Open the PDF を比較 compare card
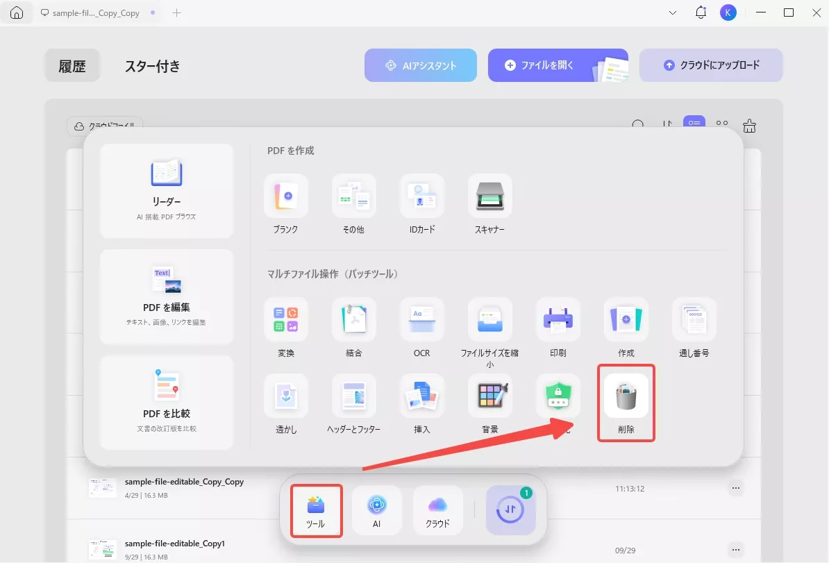 [x=167, y=403]
